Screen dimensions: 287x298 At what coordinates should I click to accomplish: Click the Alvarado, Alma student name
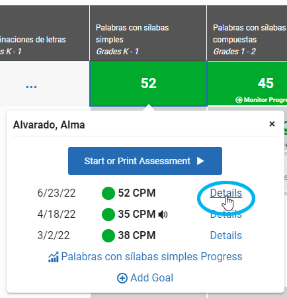tap(49, 124)
